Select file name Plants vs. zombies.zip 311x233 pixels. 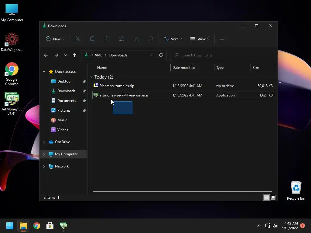117,86
